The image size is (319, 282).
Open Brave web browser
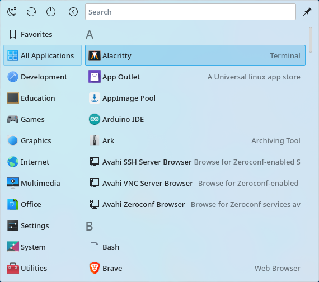195,268
